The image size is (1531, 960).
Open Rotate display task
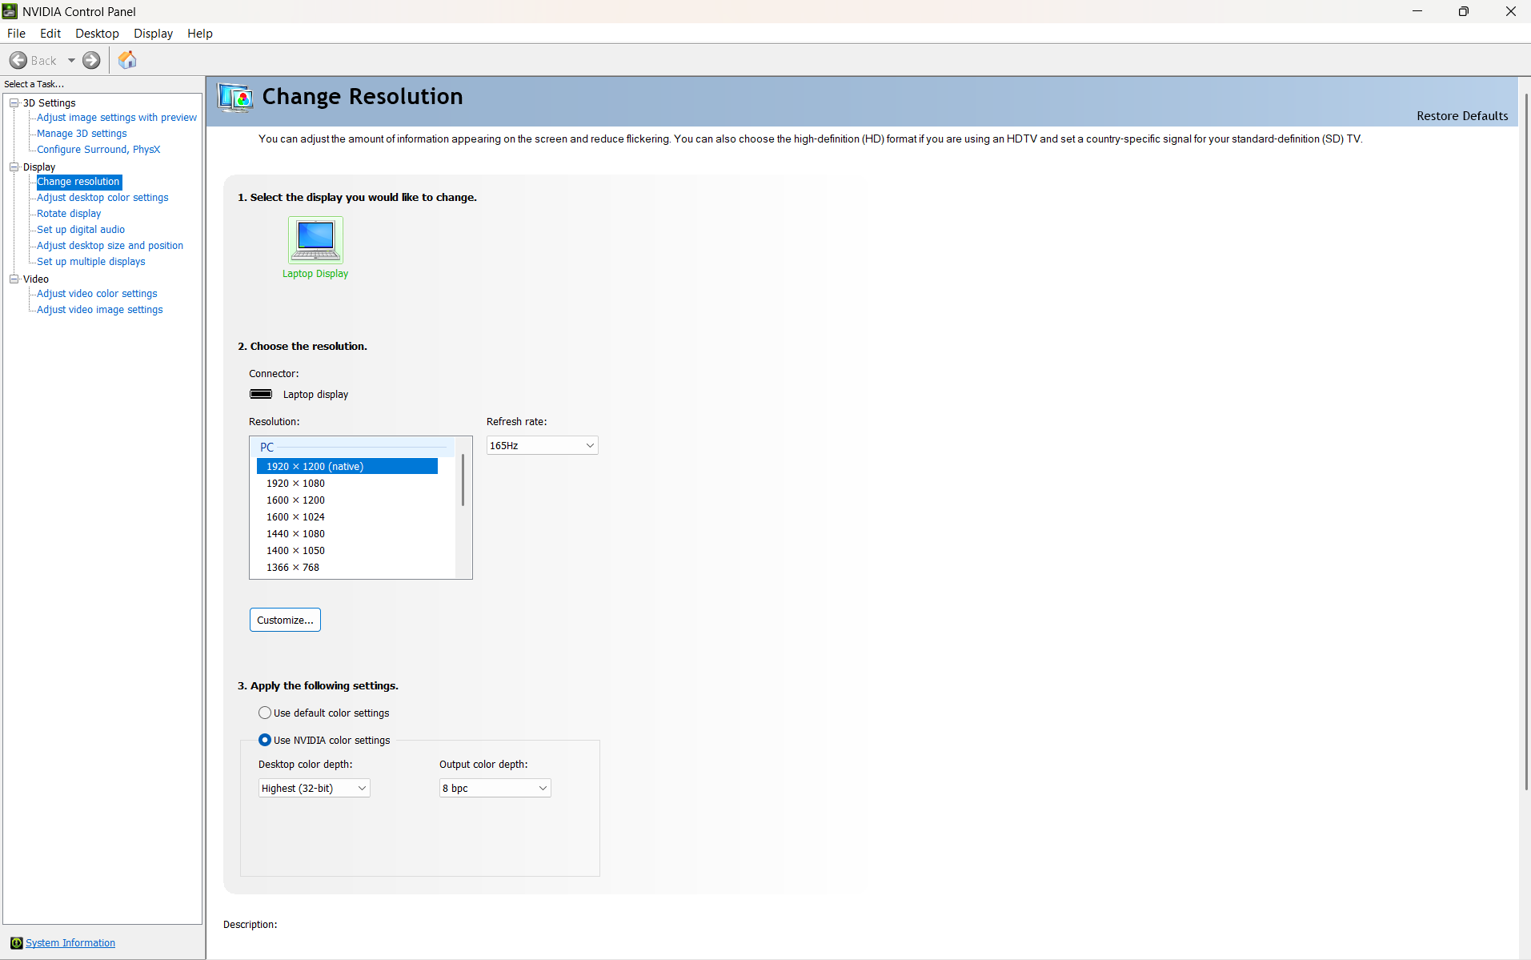pos(69,214)
